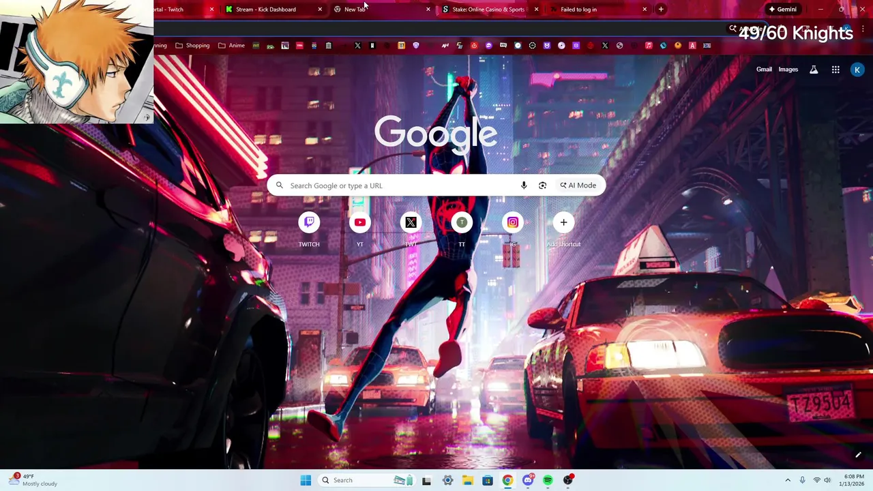Open the Gmail link
This screenshot has height=491, width=873.
[x=764, y=70]
